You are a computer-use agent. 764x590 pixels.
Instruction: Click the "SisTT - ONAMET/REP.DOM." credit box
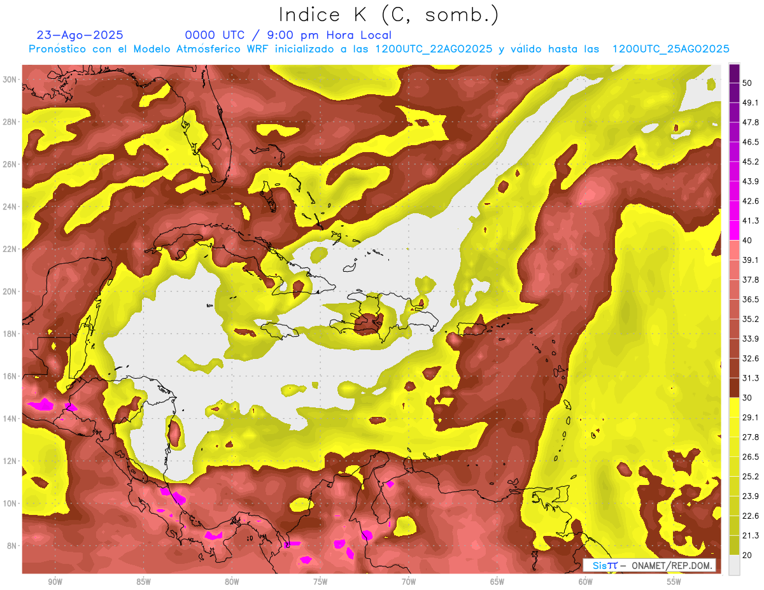(649, 565)
